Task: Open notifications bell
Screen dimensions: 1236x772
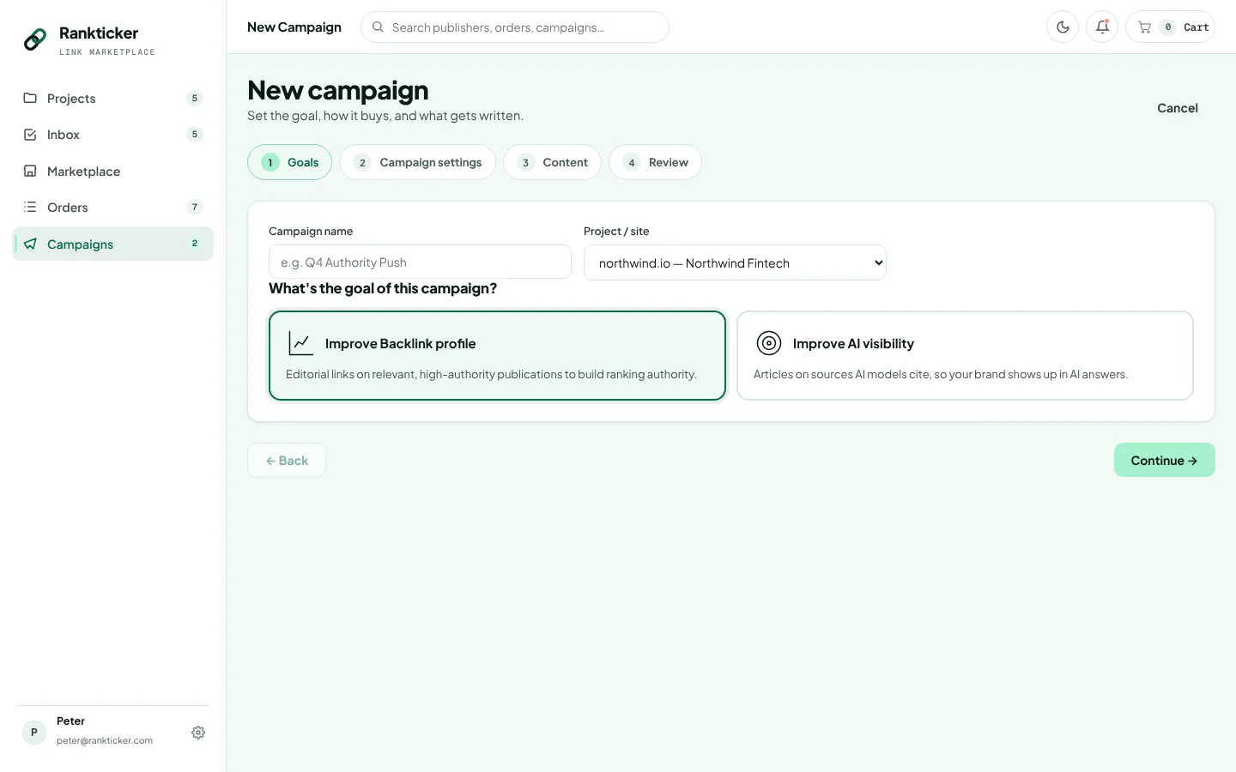Action: pos(1102,27)
